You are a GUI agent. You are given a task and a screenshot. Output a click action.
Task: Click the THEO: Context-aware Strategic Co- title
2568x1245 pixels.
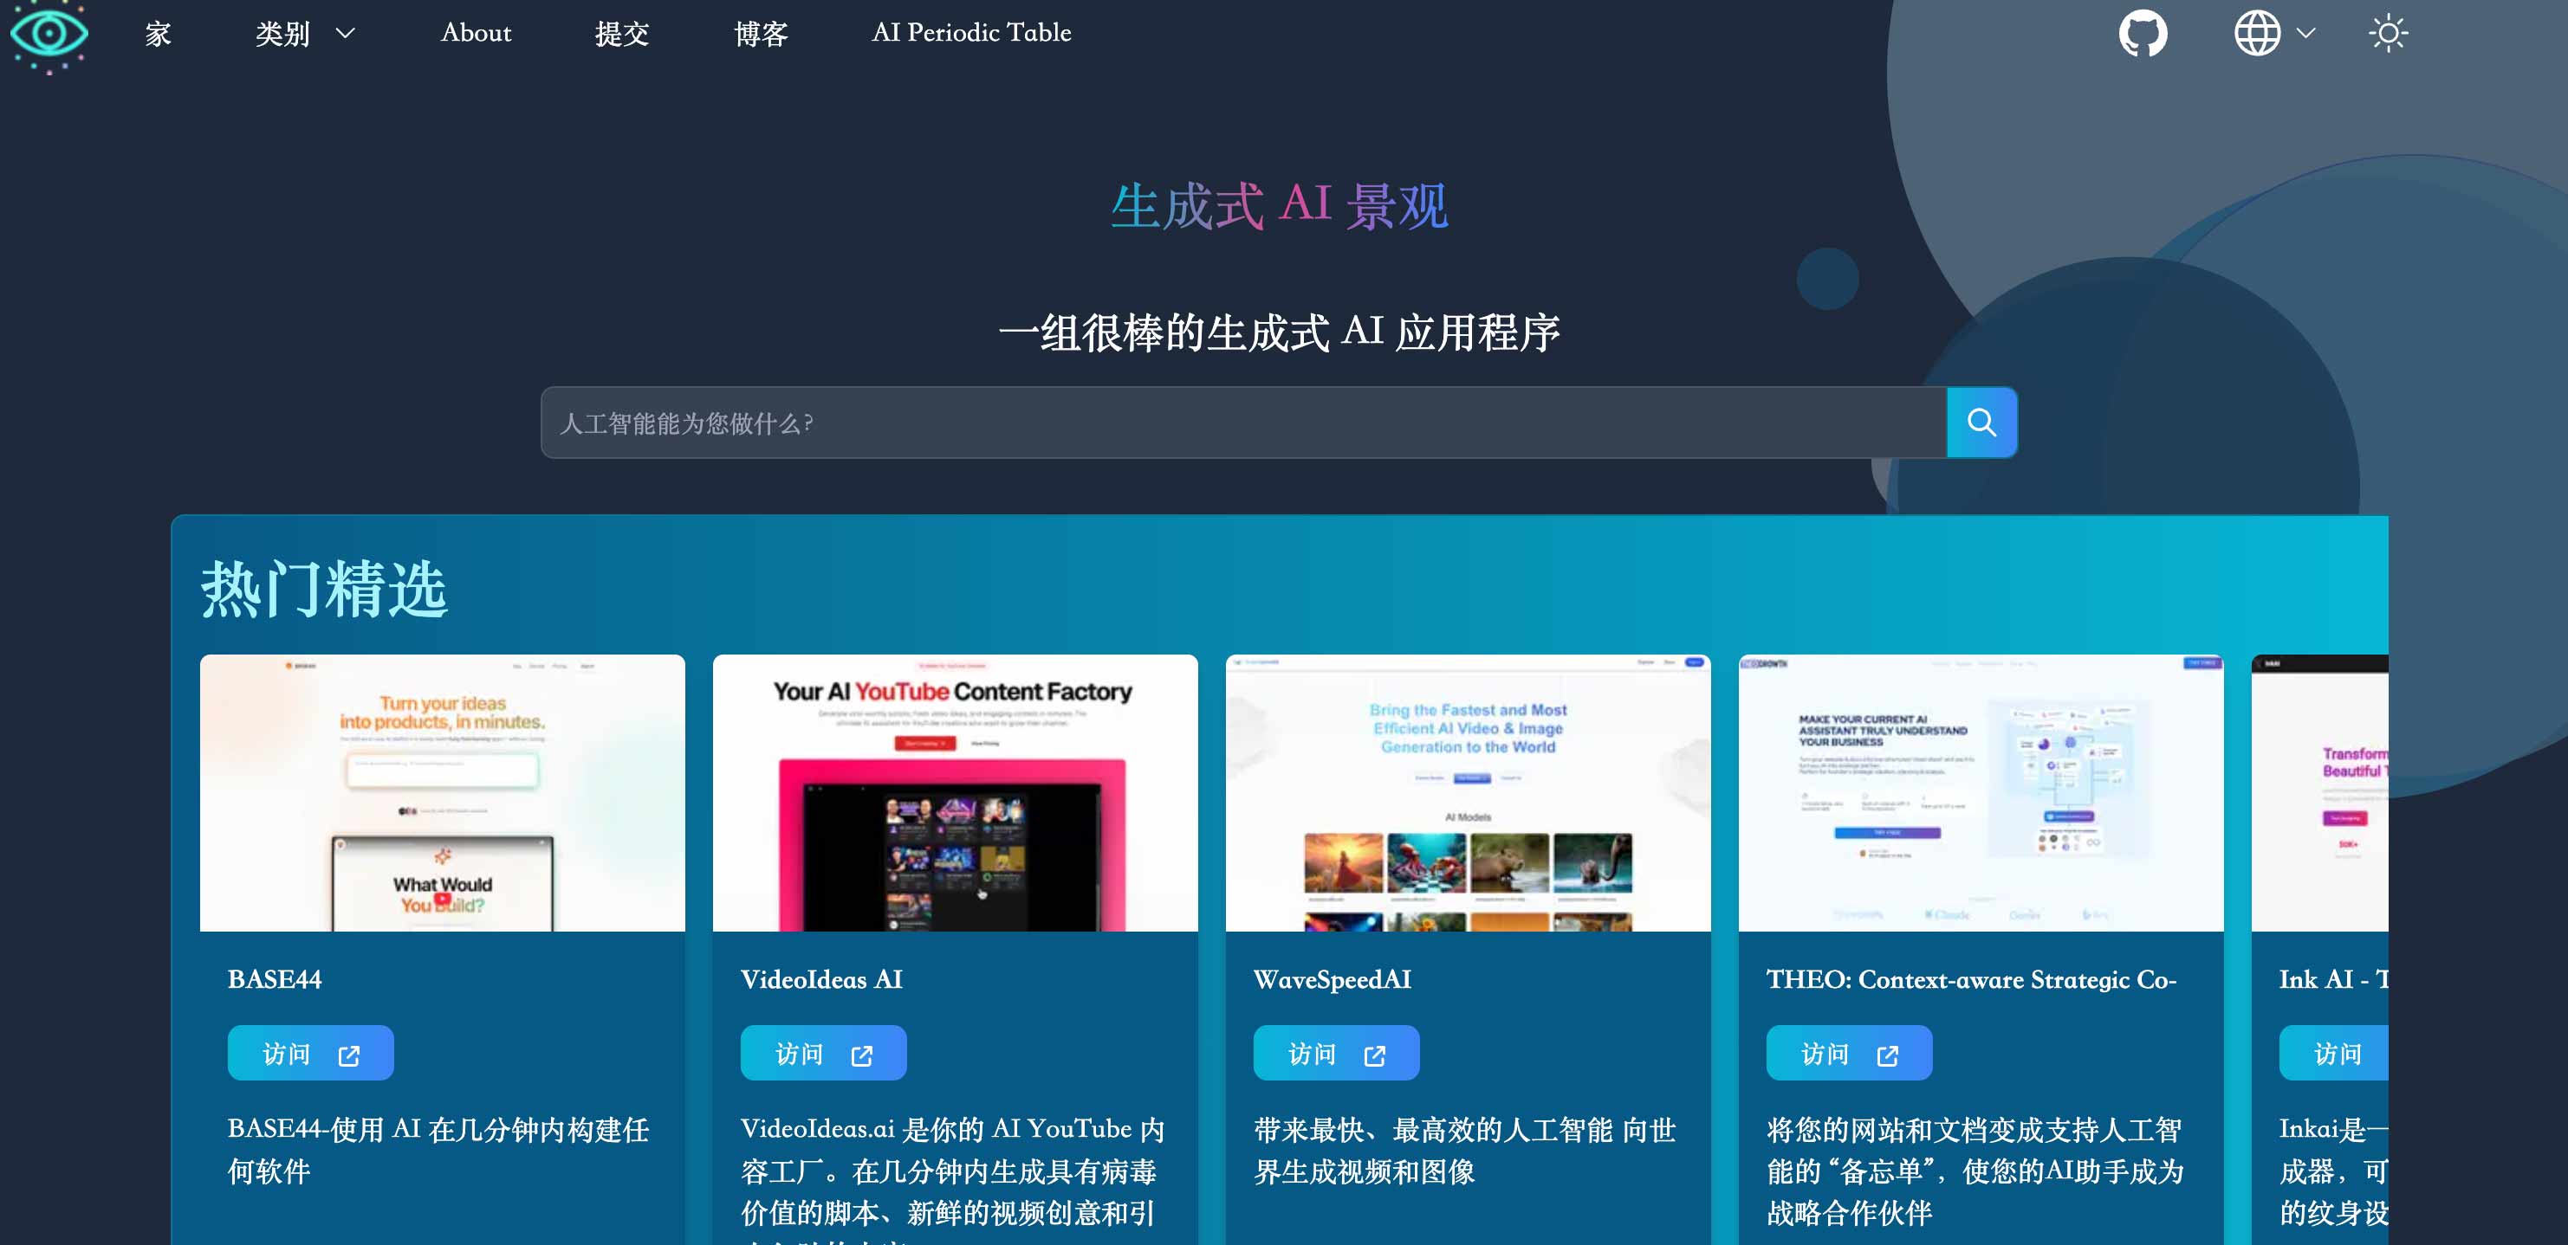pyautogui.click(x=1972, y=979)
